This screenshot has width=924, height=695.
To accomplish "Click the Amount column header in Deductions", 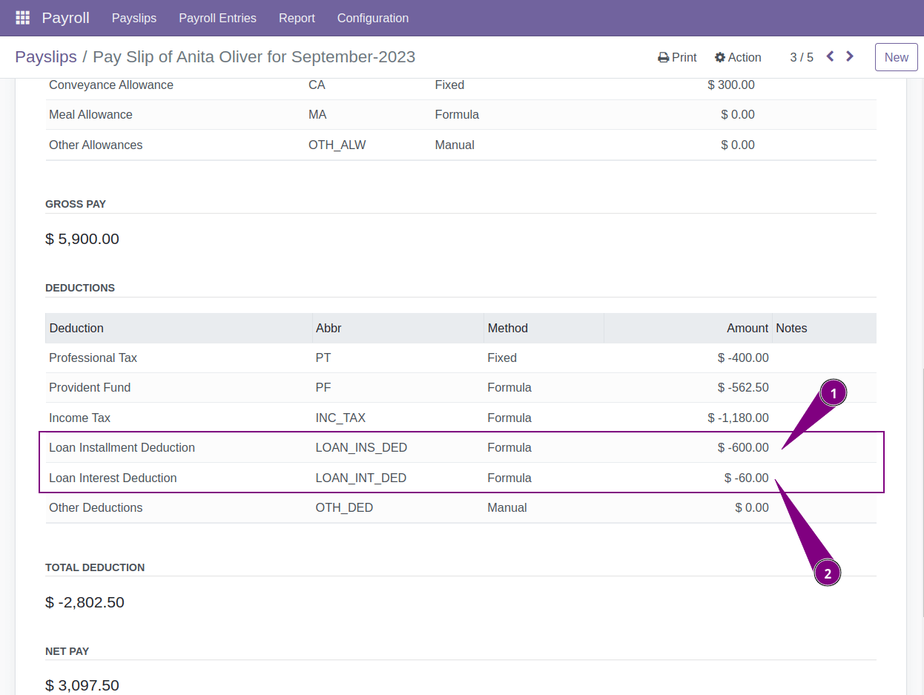I will (x=747, y=328).
